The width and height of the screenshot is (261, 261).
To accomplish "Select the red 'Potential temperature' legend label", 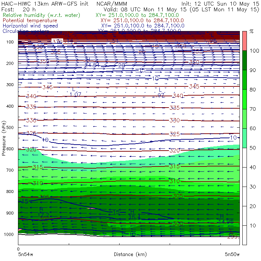I will (30, 20).
